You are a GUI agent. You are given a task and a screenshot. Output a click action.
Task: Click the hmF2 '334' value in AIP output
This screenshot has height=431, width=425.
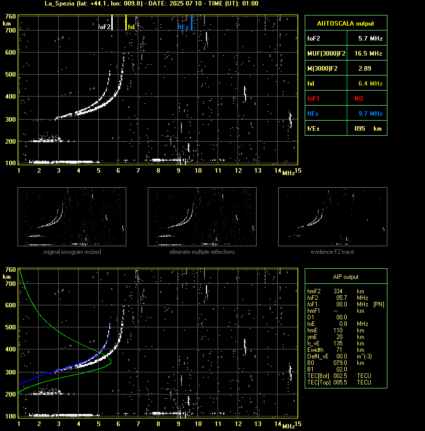point(338,291)
